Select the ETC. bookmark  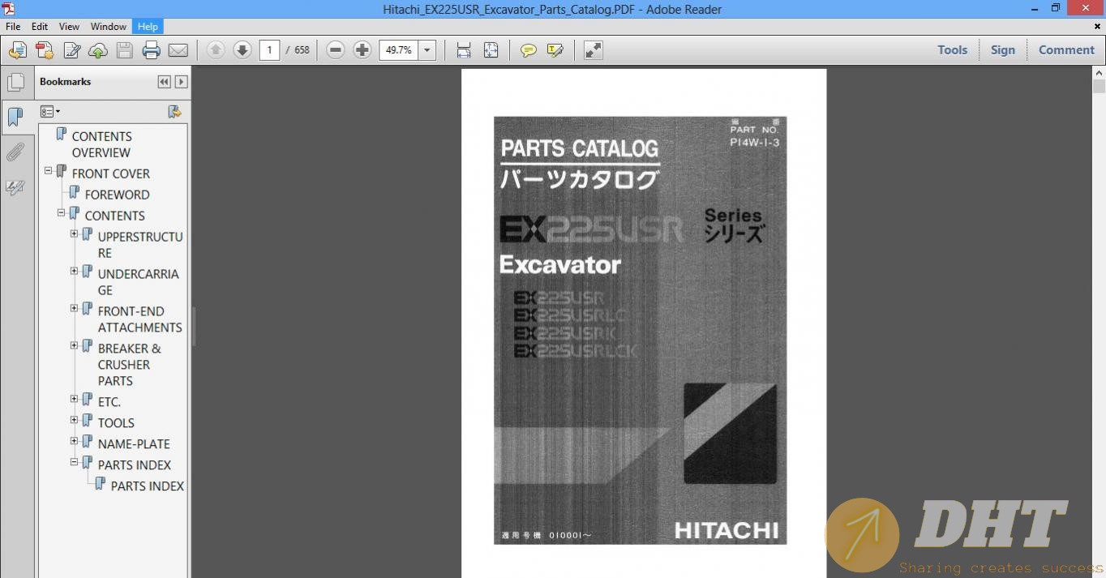point(109,402)
